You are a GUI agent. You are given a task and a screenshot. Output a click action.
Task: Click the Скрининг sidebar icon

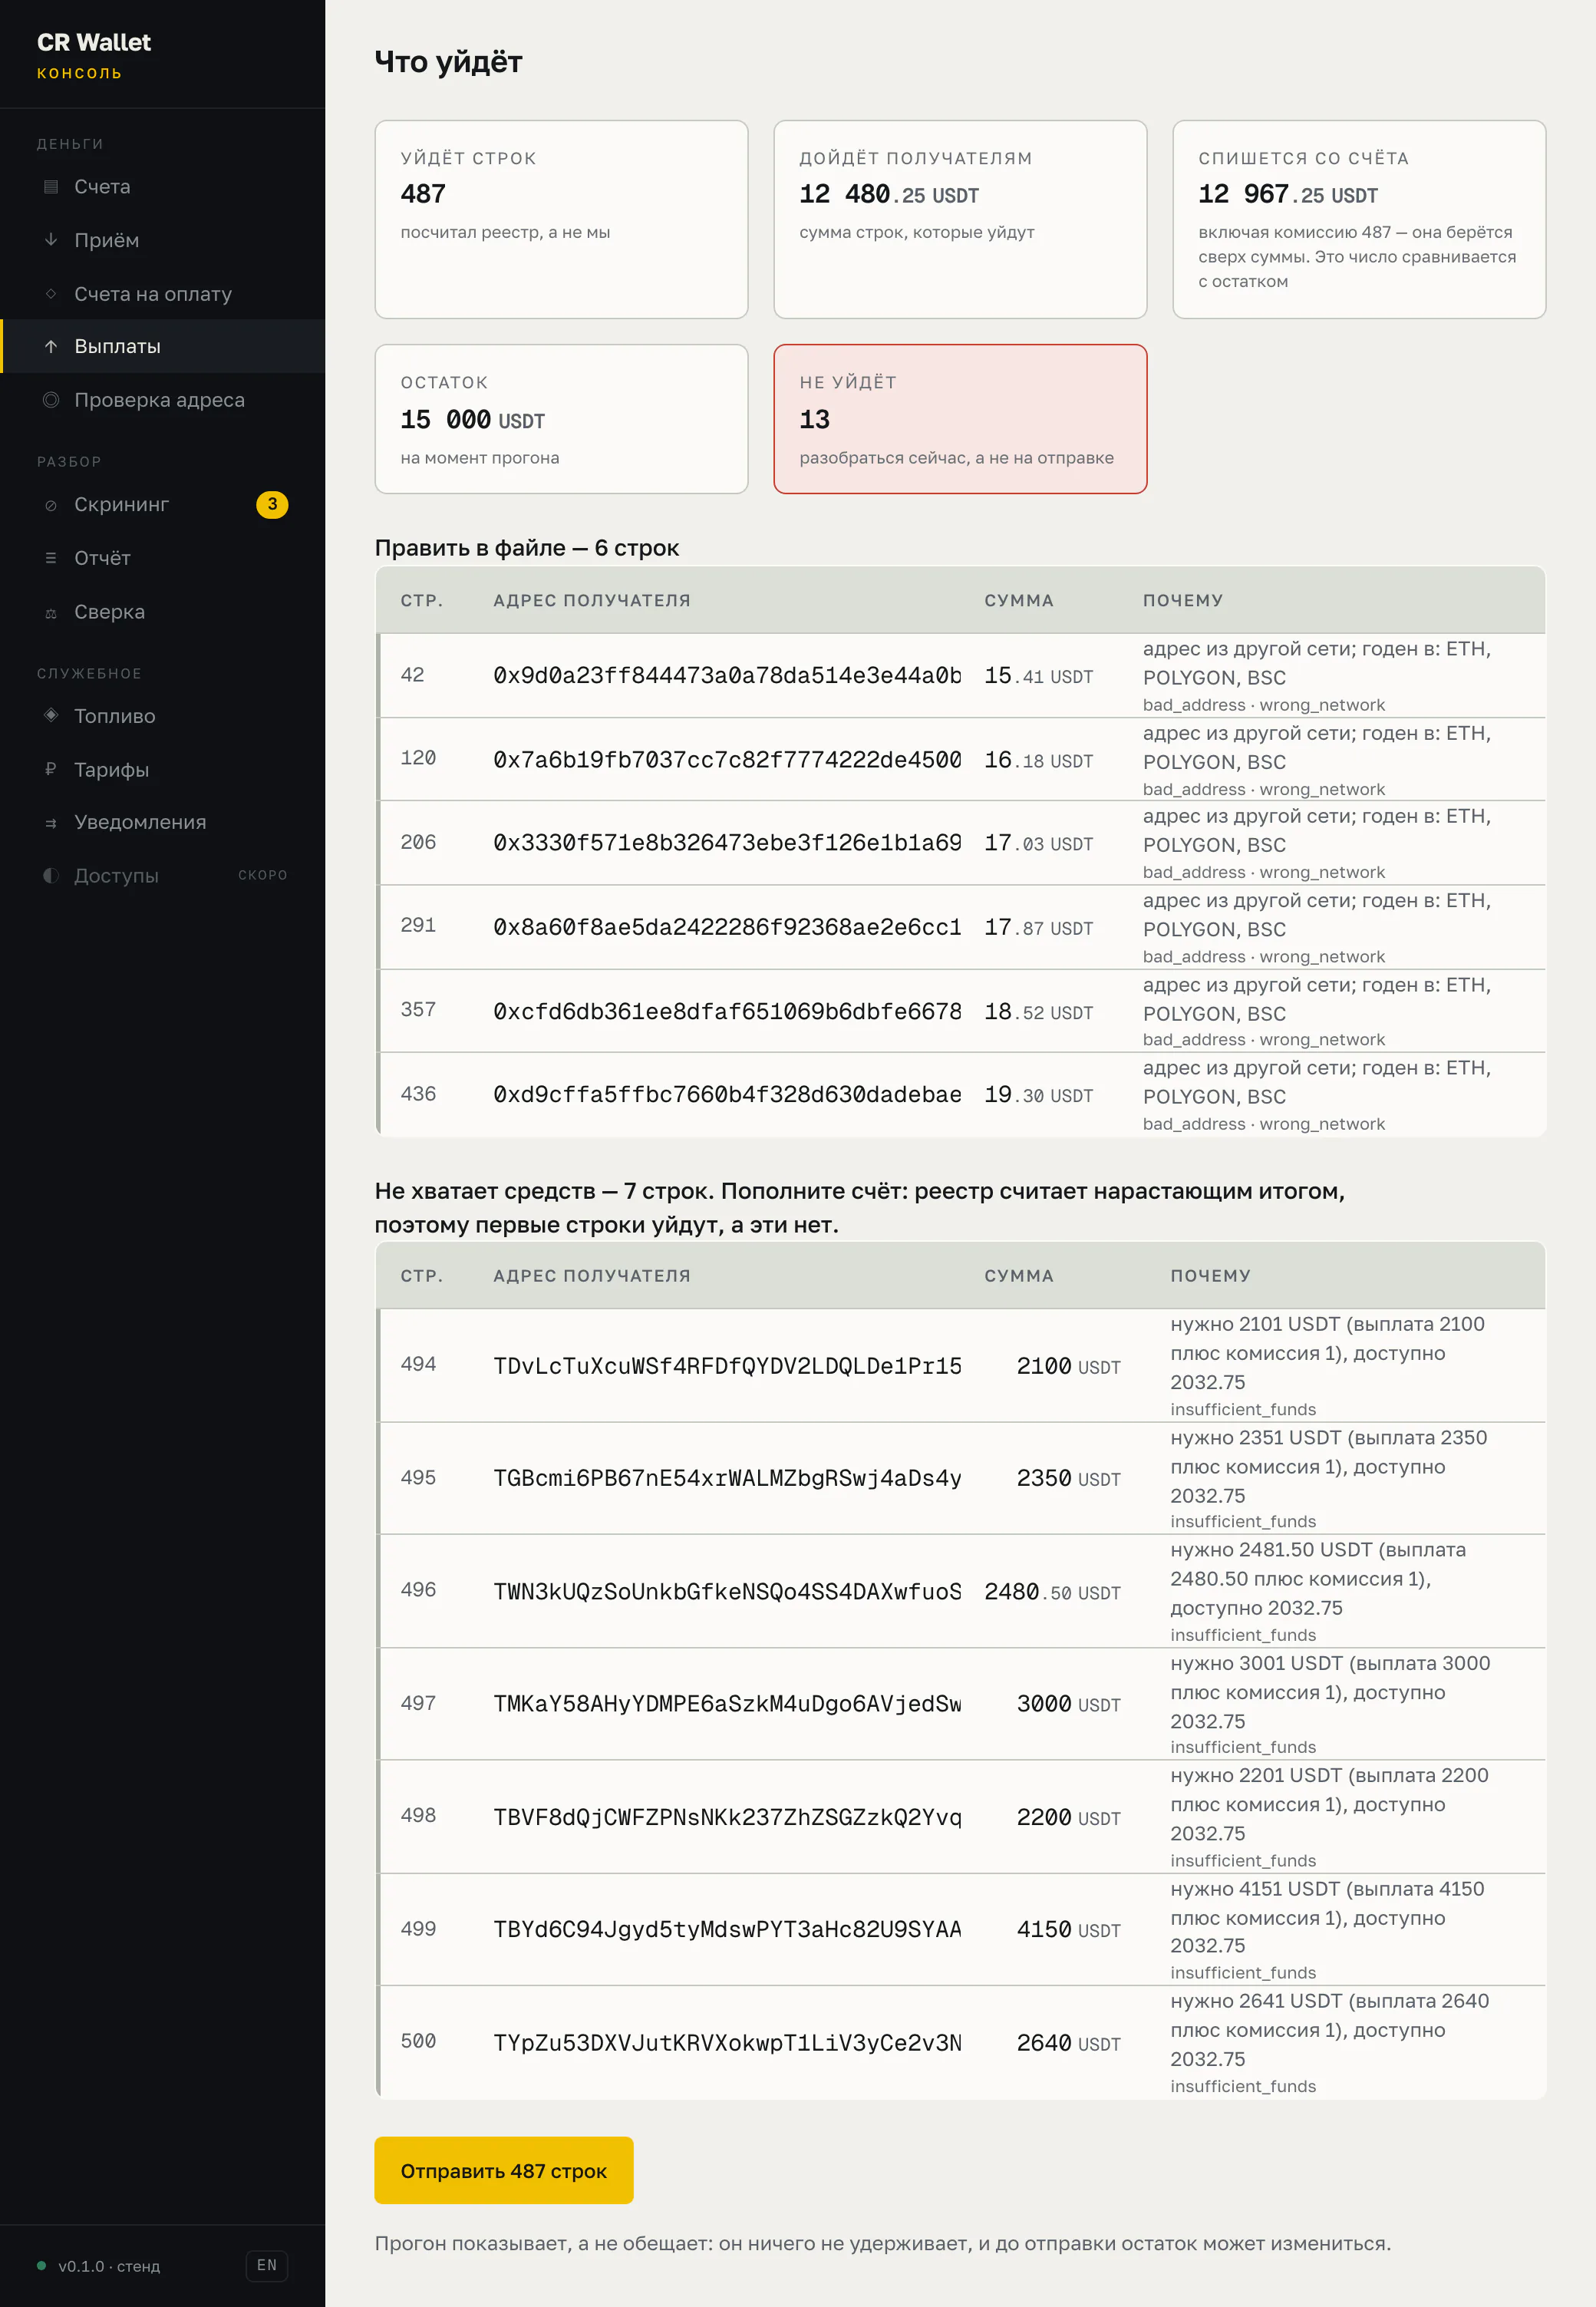[51, 505]
